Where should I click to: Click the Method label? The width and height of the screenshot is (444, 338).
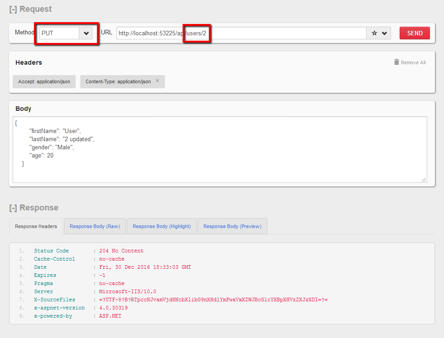24,33
